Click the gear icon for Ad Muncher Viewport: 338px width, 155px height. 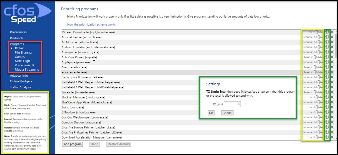pyautogui.click(x=327, y=42)
